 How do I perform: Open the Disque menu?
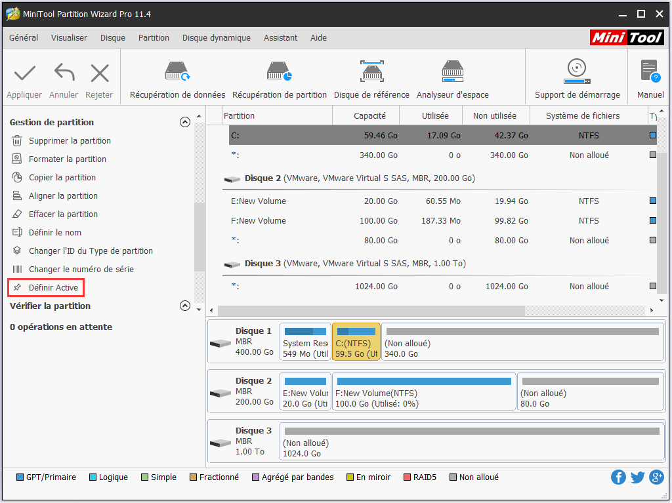click(113, 37)
